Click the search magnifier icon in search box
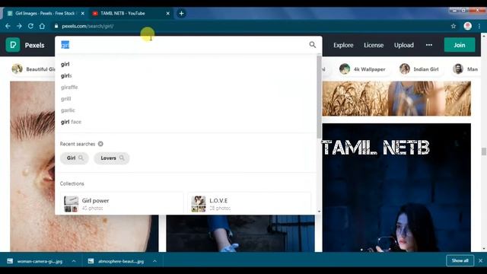Screen dimensions: 487x274 pos(313,45)
